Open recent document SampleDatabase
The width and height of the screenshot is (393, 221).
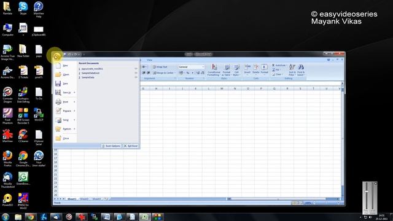pos(90,73)
